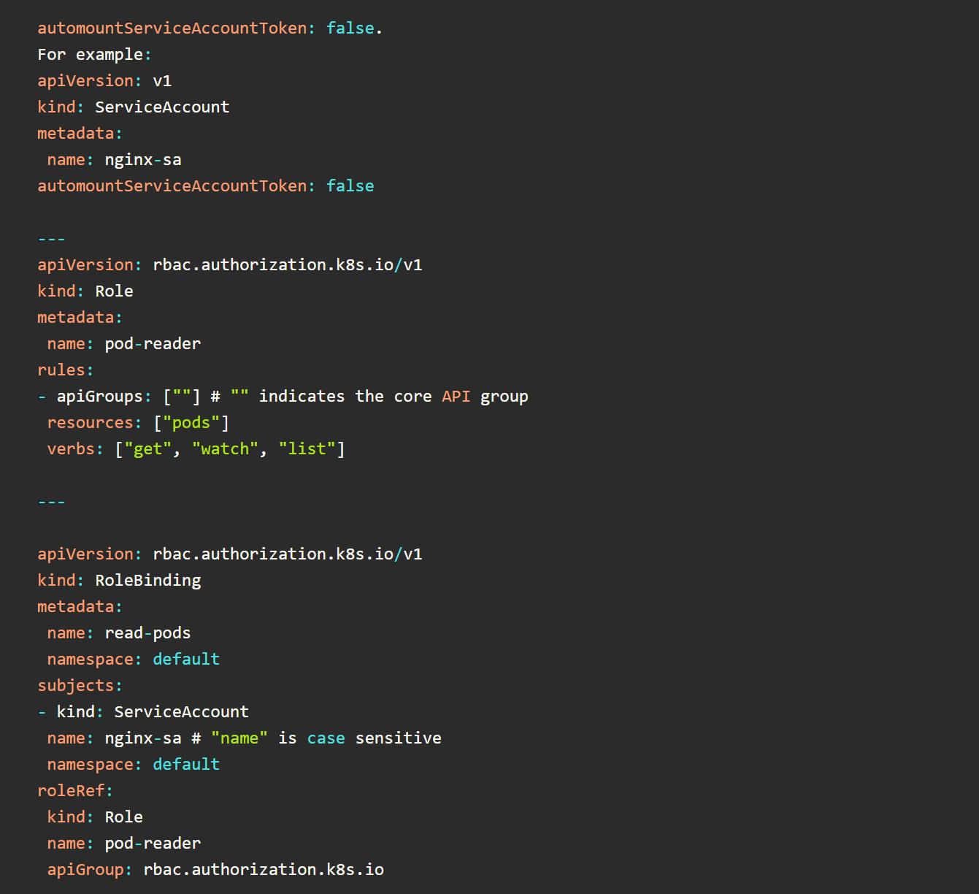Screen dimensions: 979x894
Task: Click the singular 'apiGroup:' key under roleRef
Action: tap(90, 870)
